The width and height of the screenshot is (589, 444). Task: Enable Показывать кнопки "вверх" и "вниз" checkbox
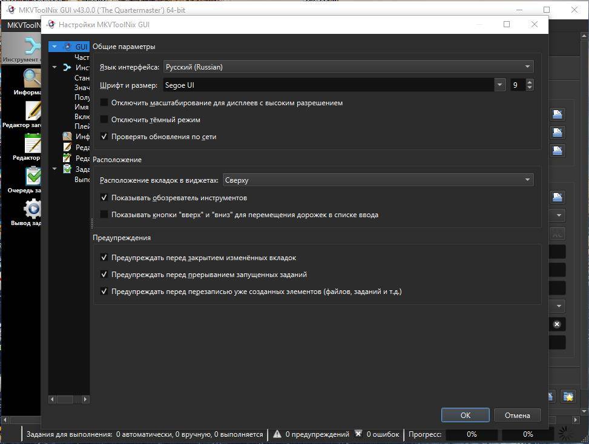click(x=104, y=214)
